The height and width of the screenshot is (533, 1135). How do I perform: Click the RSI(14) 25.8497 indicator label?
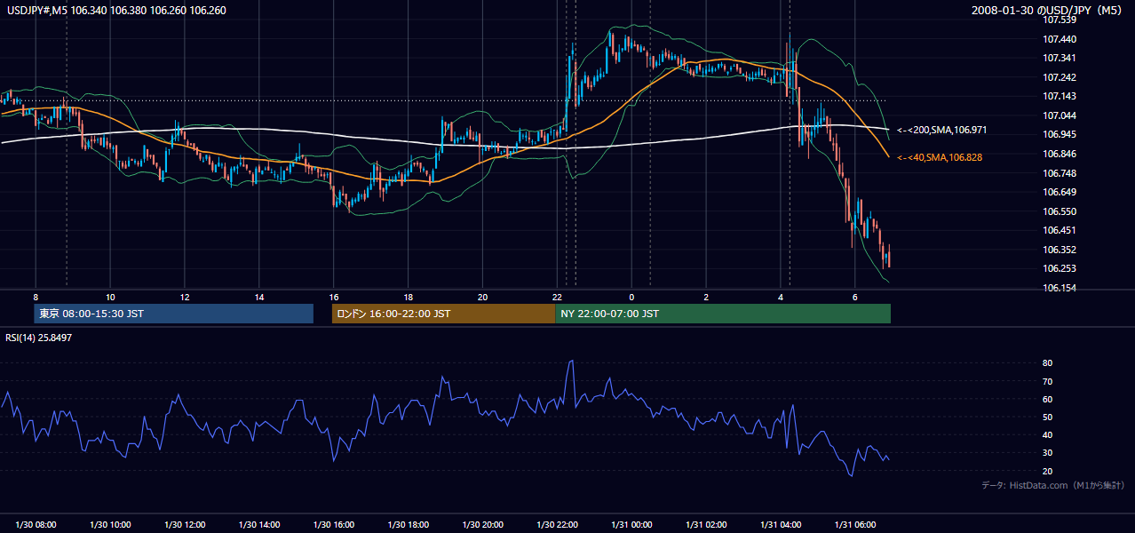click(40, 338)
